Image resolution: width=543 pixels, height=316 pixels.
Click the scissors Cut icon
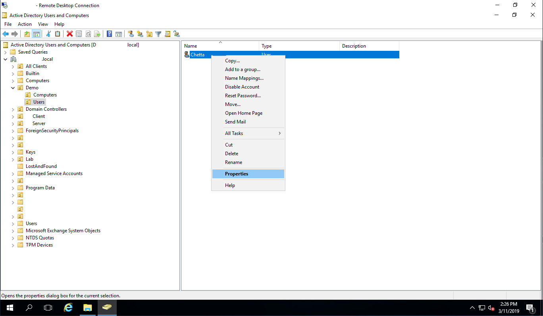(x=48, y=34)
